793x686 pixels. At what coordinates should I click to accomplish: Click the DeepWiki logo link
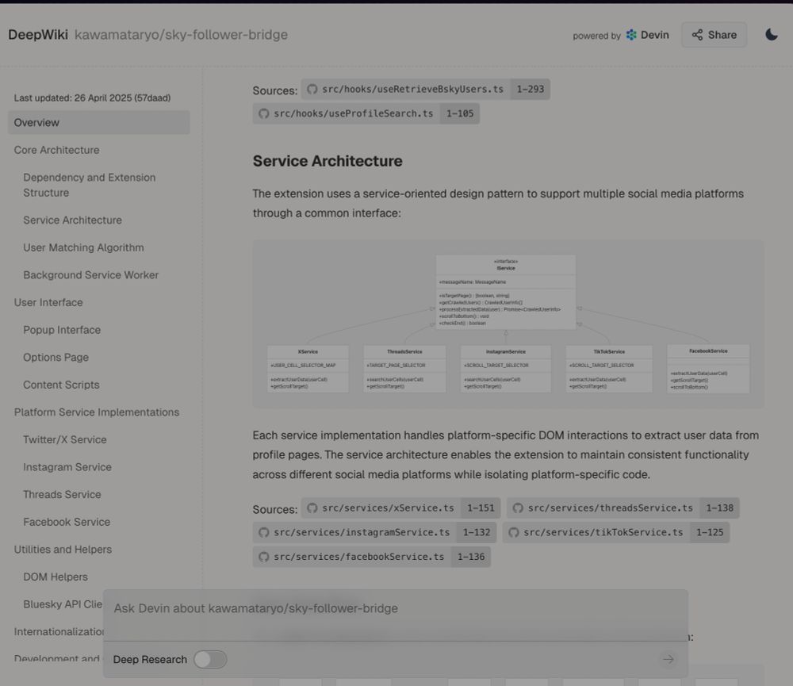pyautogui.click(x=38, y=34)
